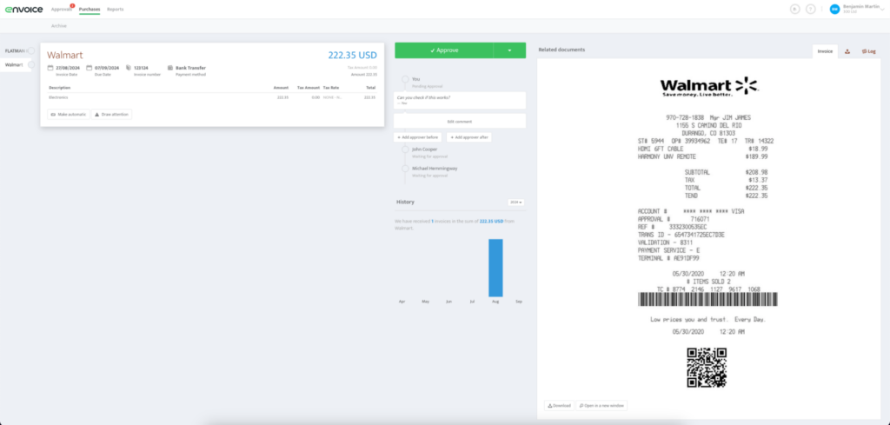
Task: Toggle the circle next to FLATMAN
Action: (x=30, y=50)
